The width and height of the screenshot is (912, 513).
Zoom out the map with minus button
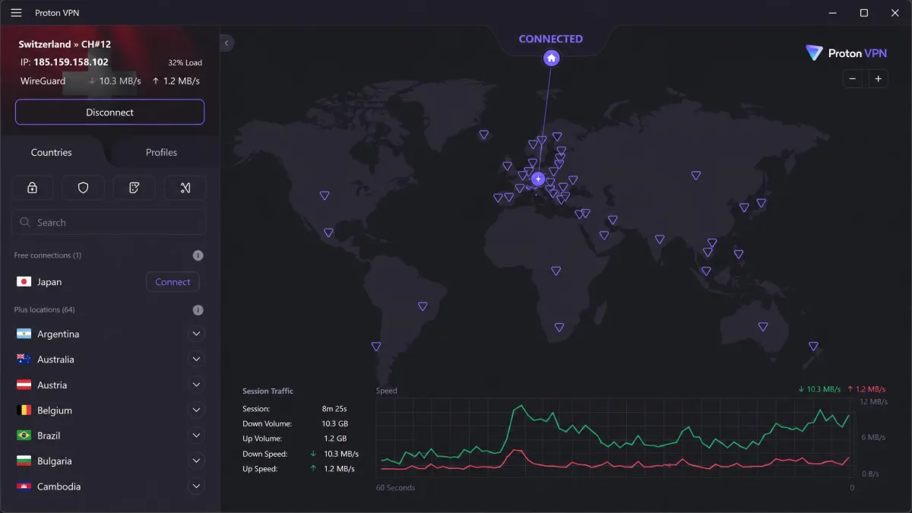pos(853,78)
